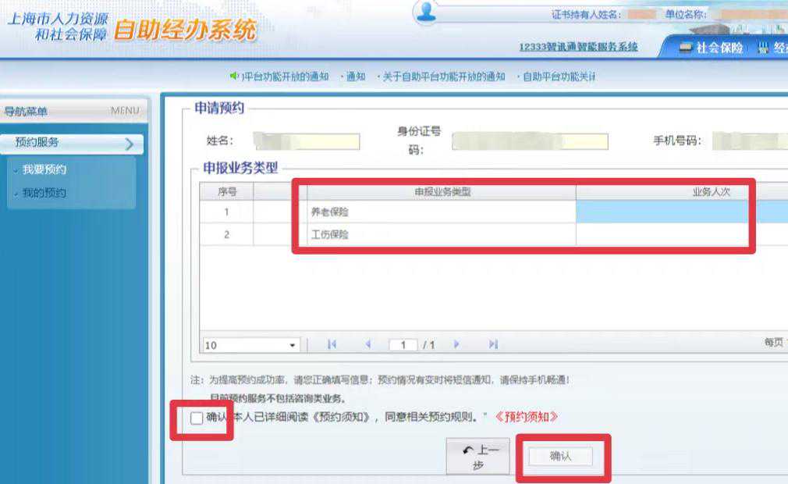The height and width of the screenshot is (484, 788).
Task: Click the user avatar icon at top
Action: (426, 11)
